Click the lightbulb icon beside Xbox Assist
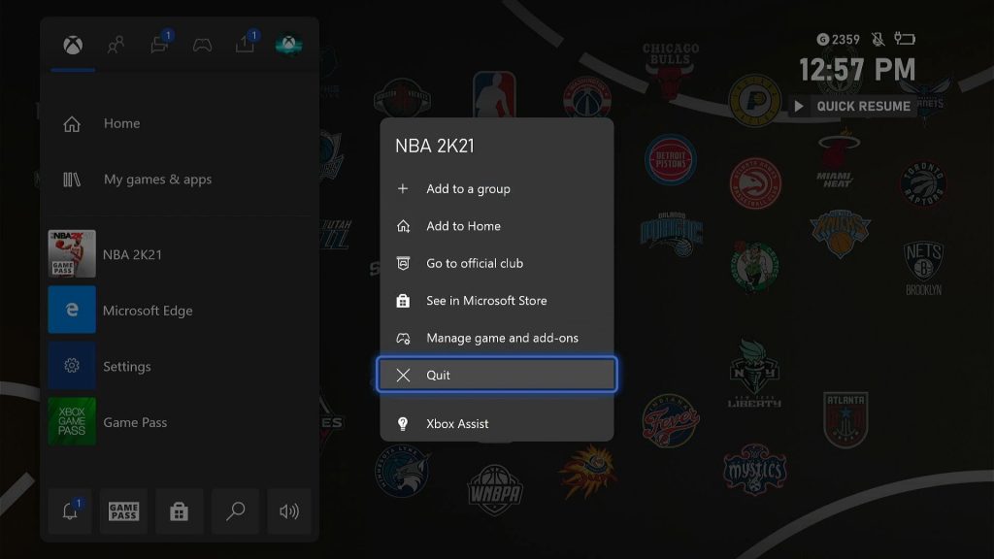Screen dimensions: 994x559 click(x=403, y=423)
